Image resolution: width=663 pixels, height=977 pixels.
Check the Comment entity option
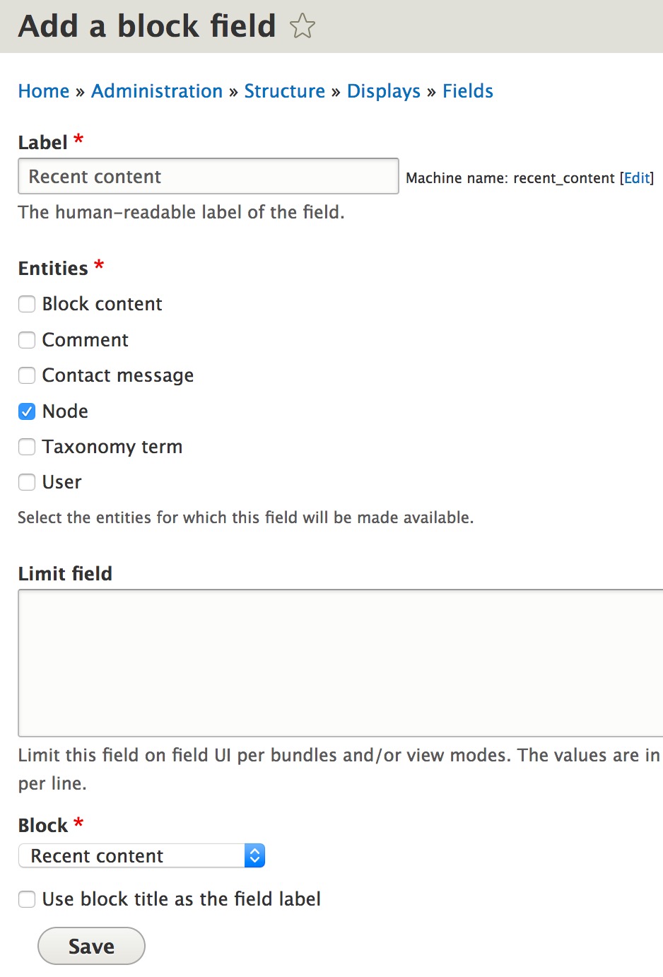pos(26,340)
